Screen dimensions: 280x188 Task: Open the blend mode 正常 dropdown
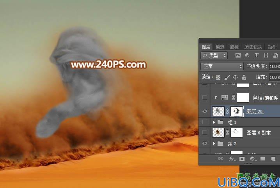point(222,66)
